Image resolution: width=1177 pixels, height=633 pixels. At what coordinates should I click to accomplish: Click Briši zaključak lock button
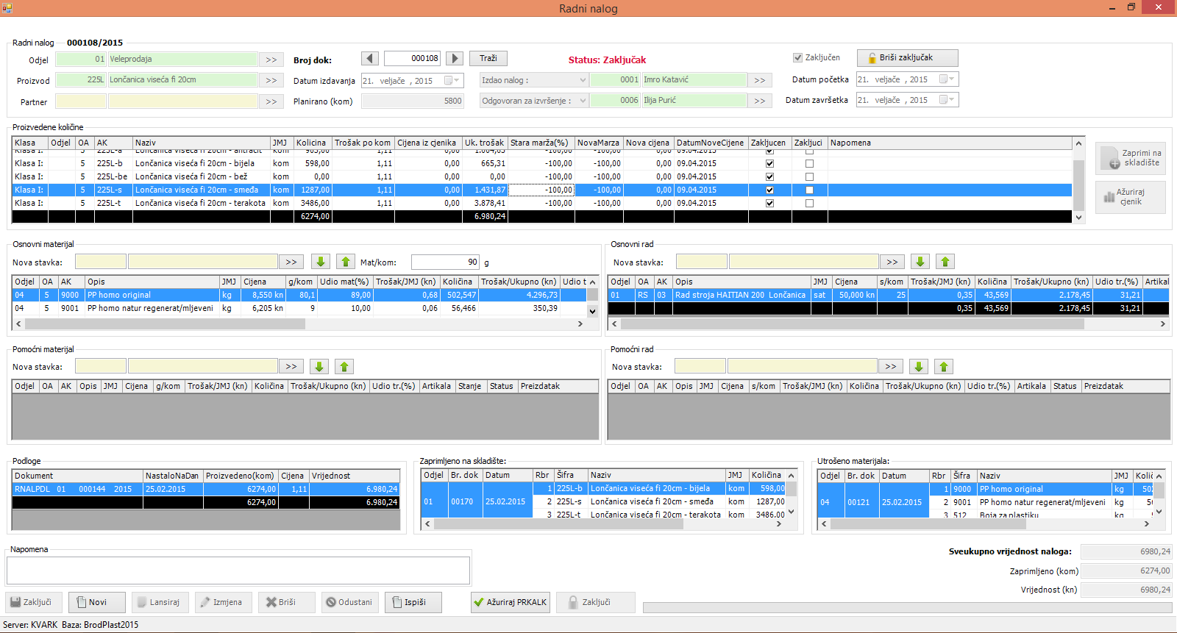[x=907, y=57]
